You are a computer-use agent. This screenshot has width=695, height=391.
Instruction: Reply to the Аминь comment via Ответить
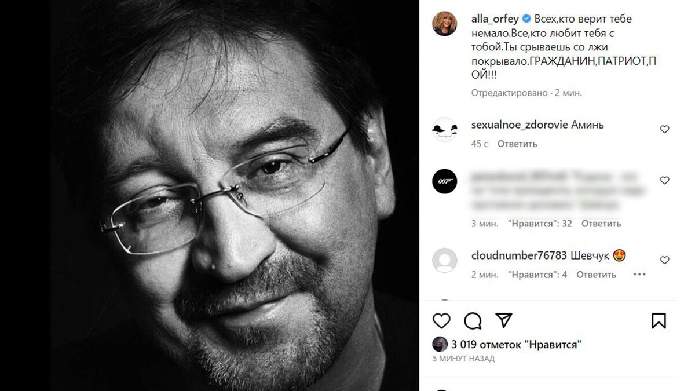point(516,144)
